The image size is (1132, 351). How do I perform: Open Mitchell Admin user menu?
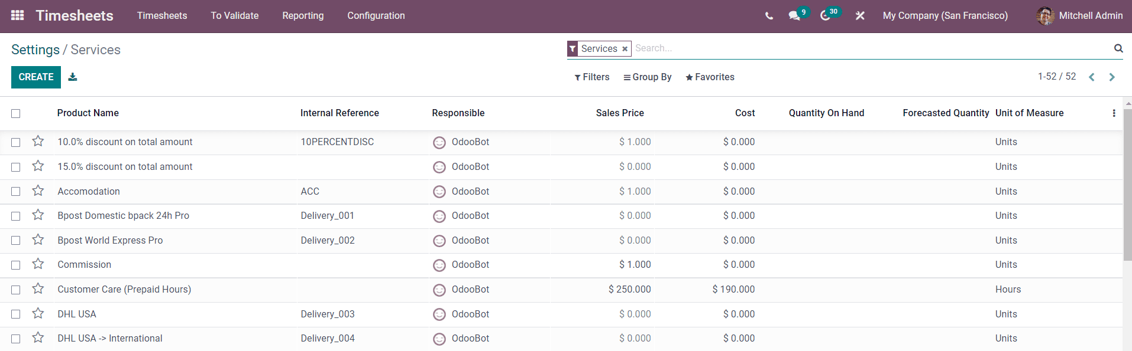(1079, 16)
